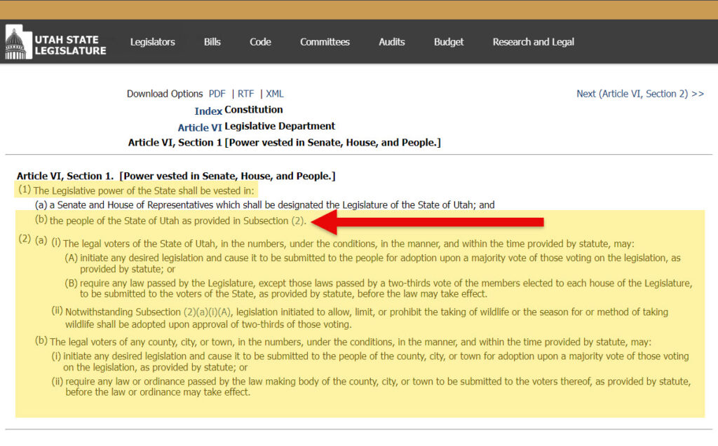Select Budget in the navigation bar
Image resolution: width=718 pixels, height=446 pixels.
tap(449, 42)
